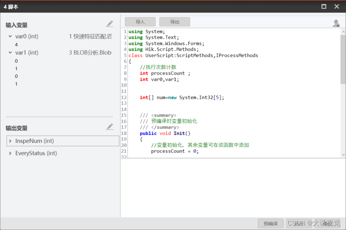346x230 pixels.
Task: Open the user/permission icon in the toolbar
Action: click(x=336, y=23)
